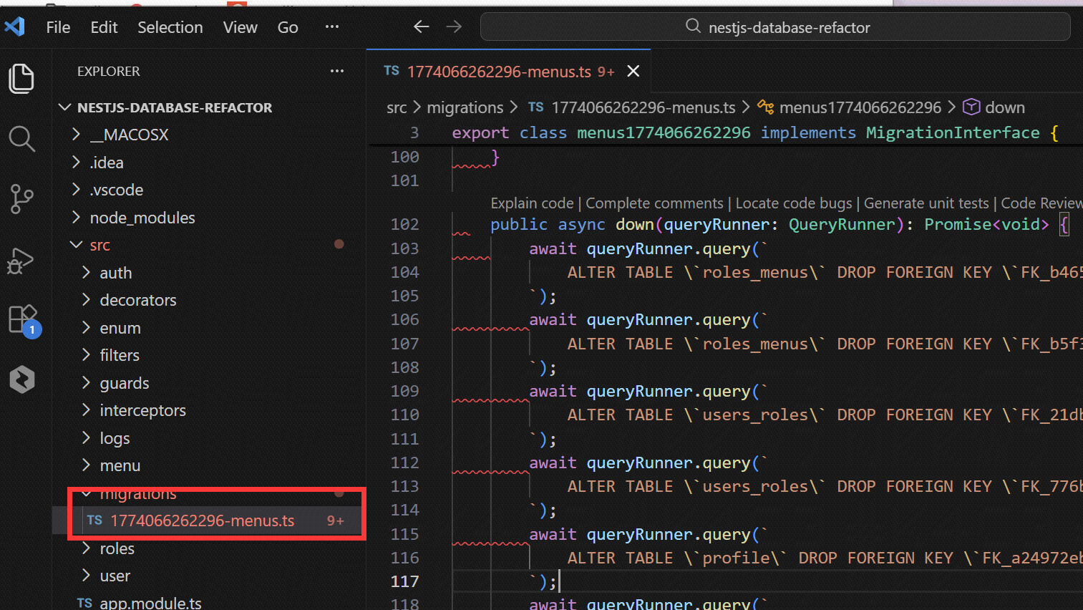Viewport: 1083px width, 610px height.
Task: Open the Extensions view with badge
Action: point(23,320)
